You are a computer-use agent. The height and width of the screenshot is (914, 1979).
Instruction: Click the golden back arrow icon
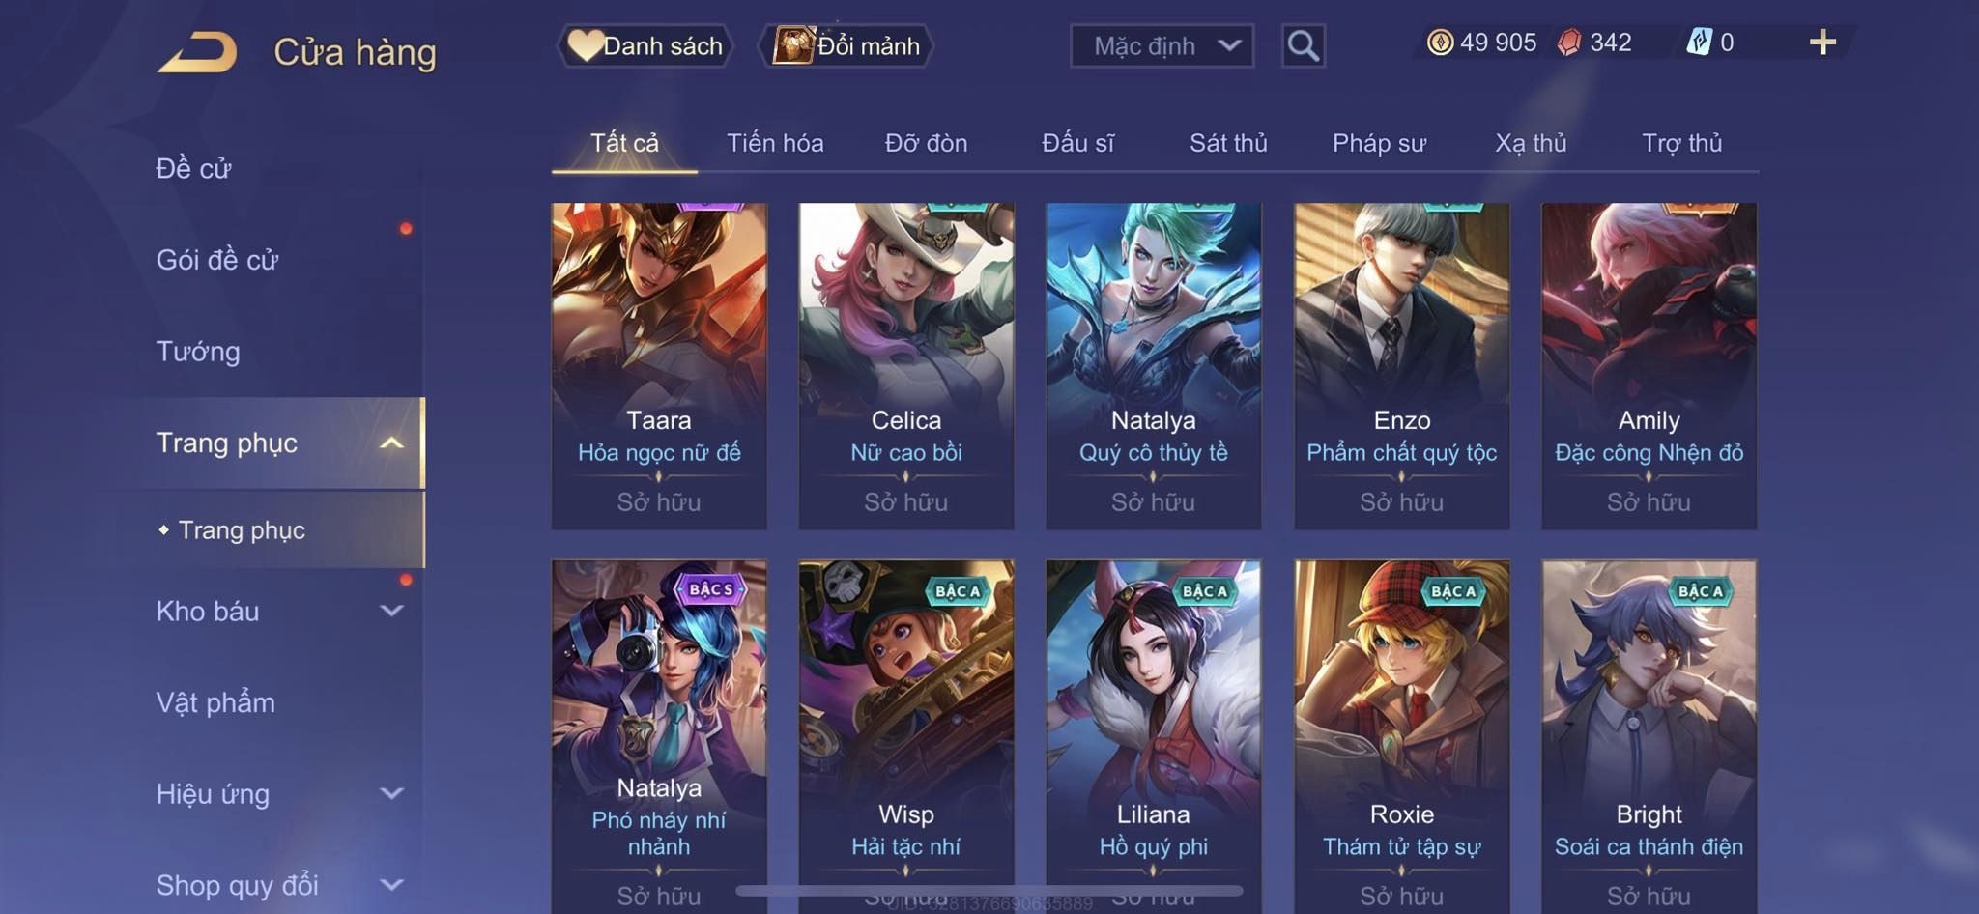point(198,52)
